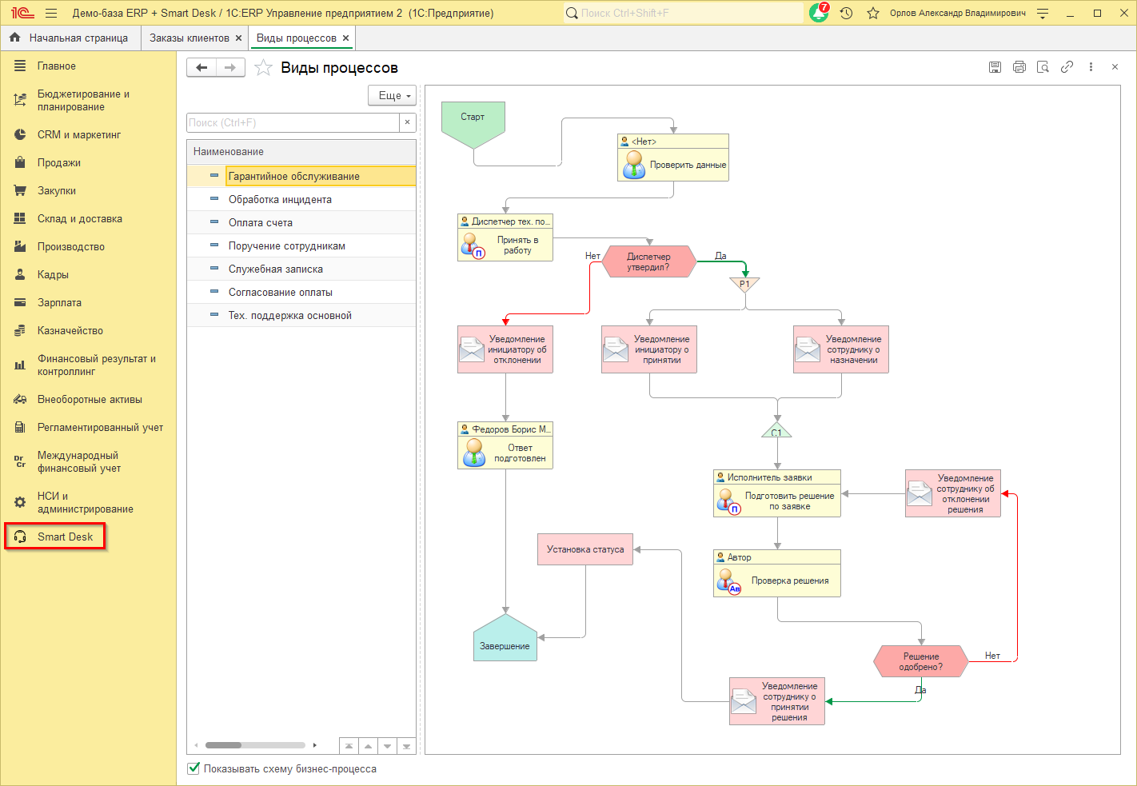Click the print icon
The width and height of the screenshot is (1137, 786).
pyautogui.click(x=1019, y=67)
